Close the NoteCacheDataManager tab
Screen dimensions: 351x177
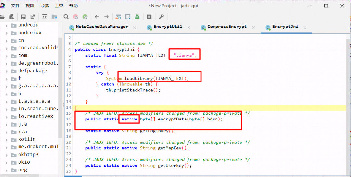click(x=135, y=28)
